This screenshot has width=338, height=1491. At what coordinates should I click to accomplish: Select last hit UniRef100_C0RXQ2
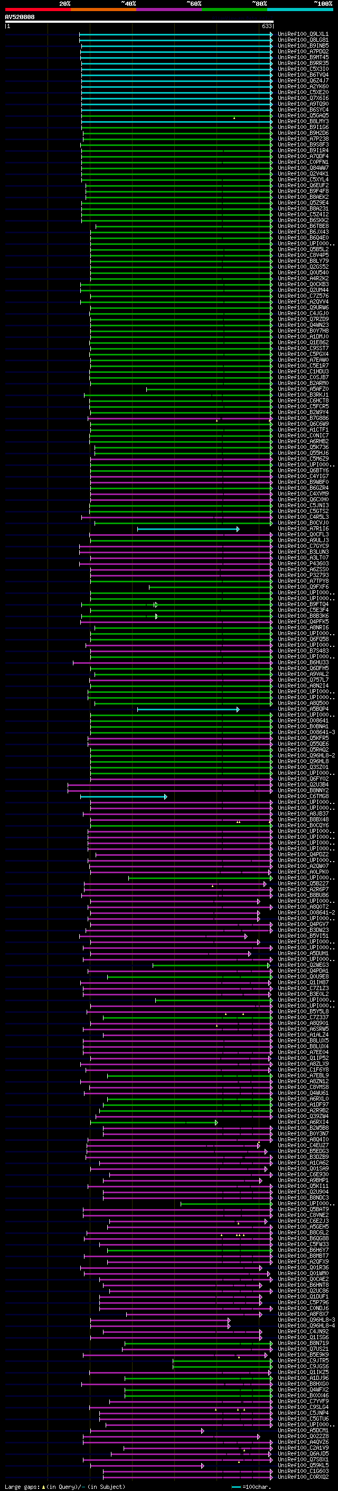tap(303, 1476)
